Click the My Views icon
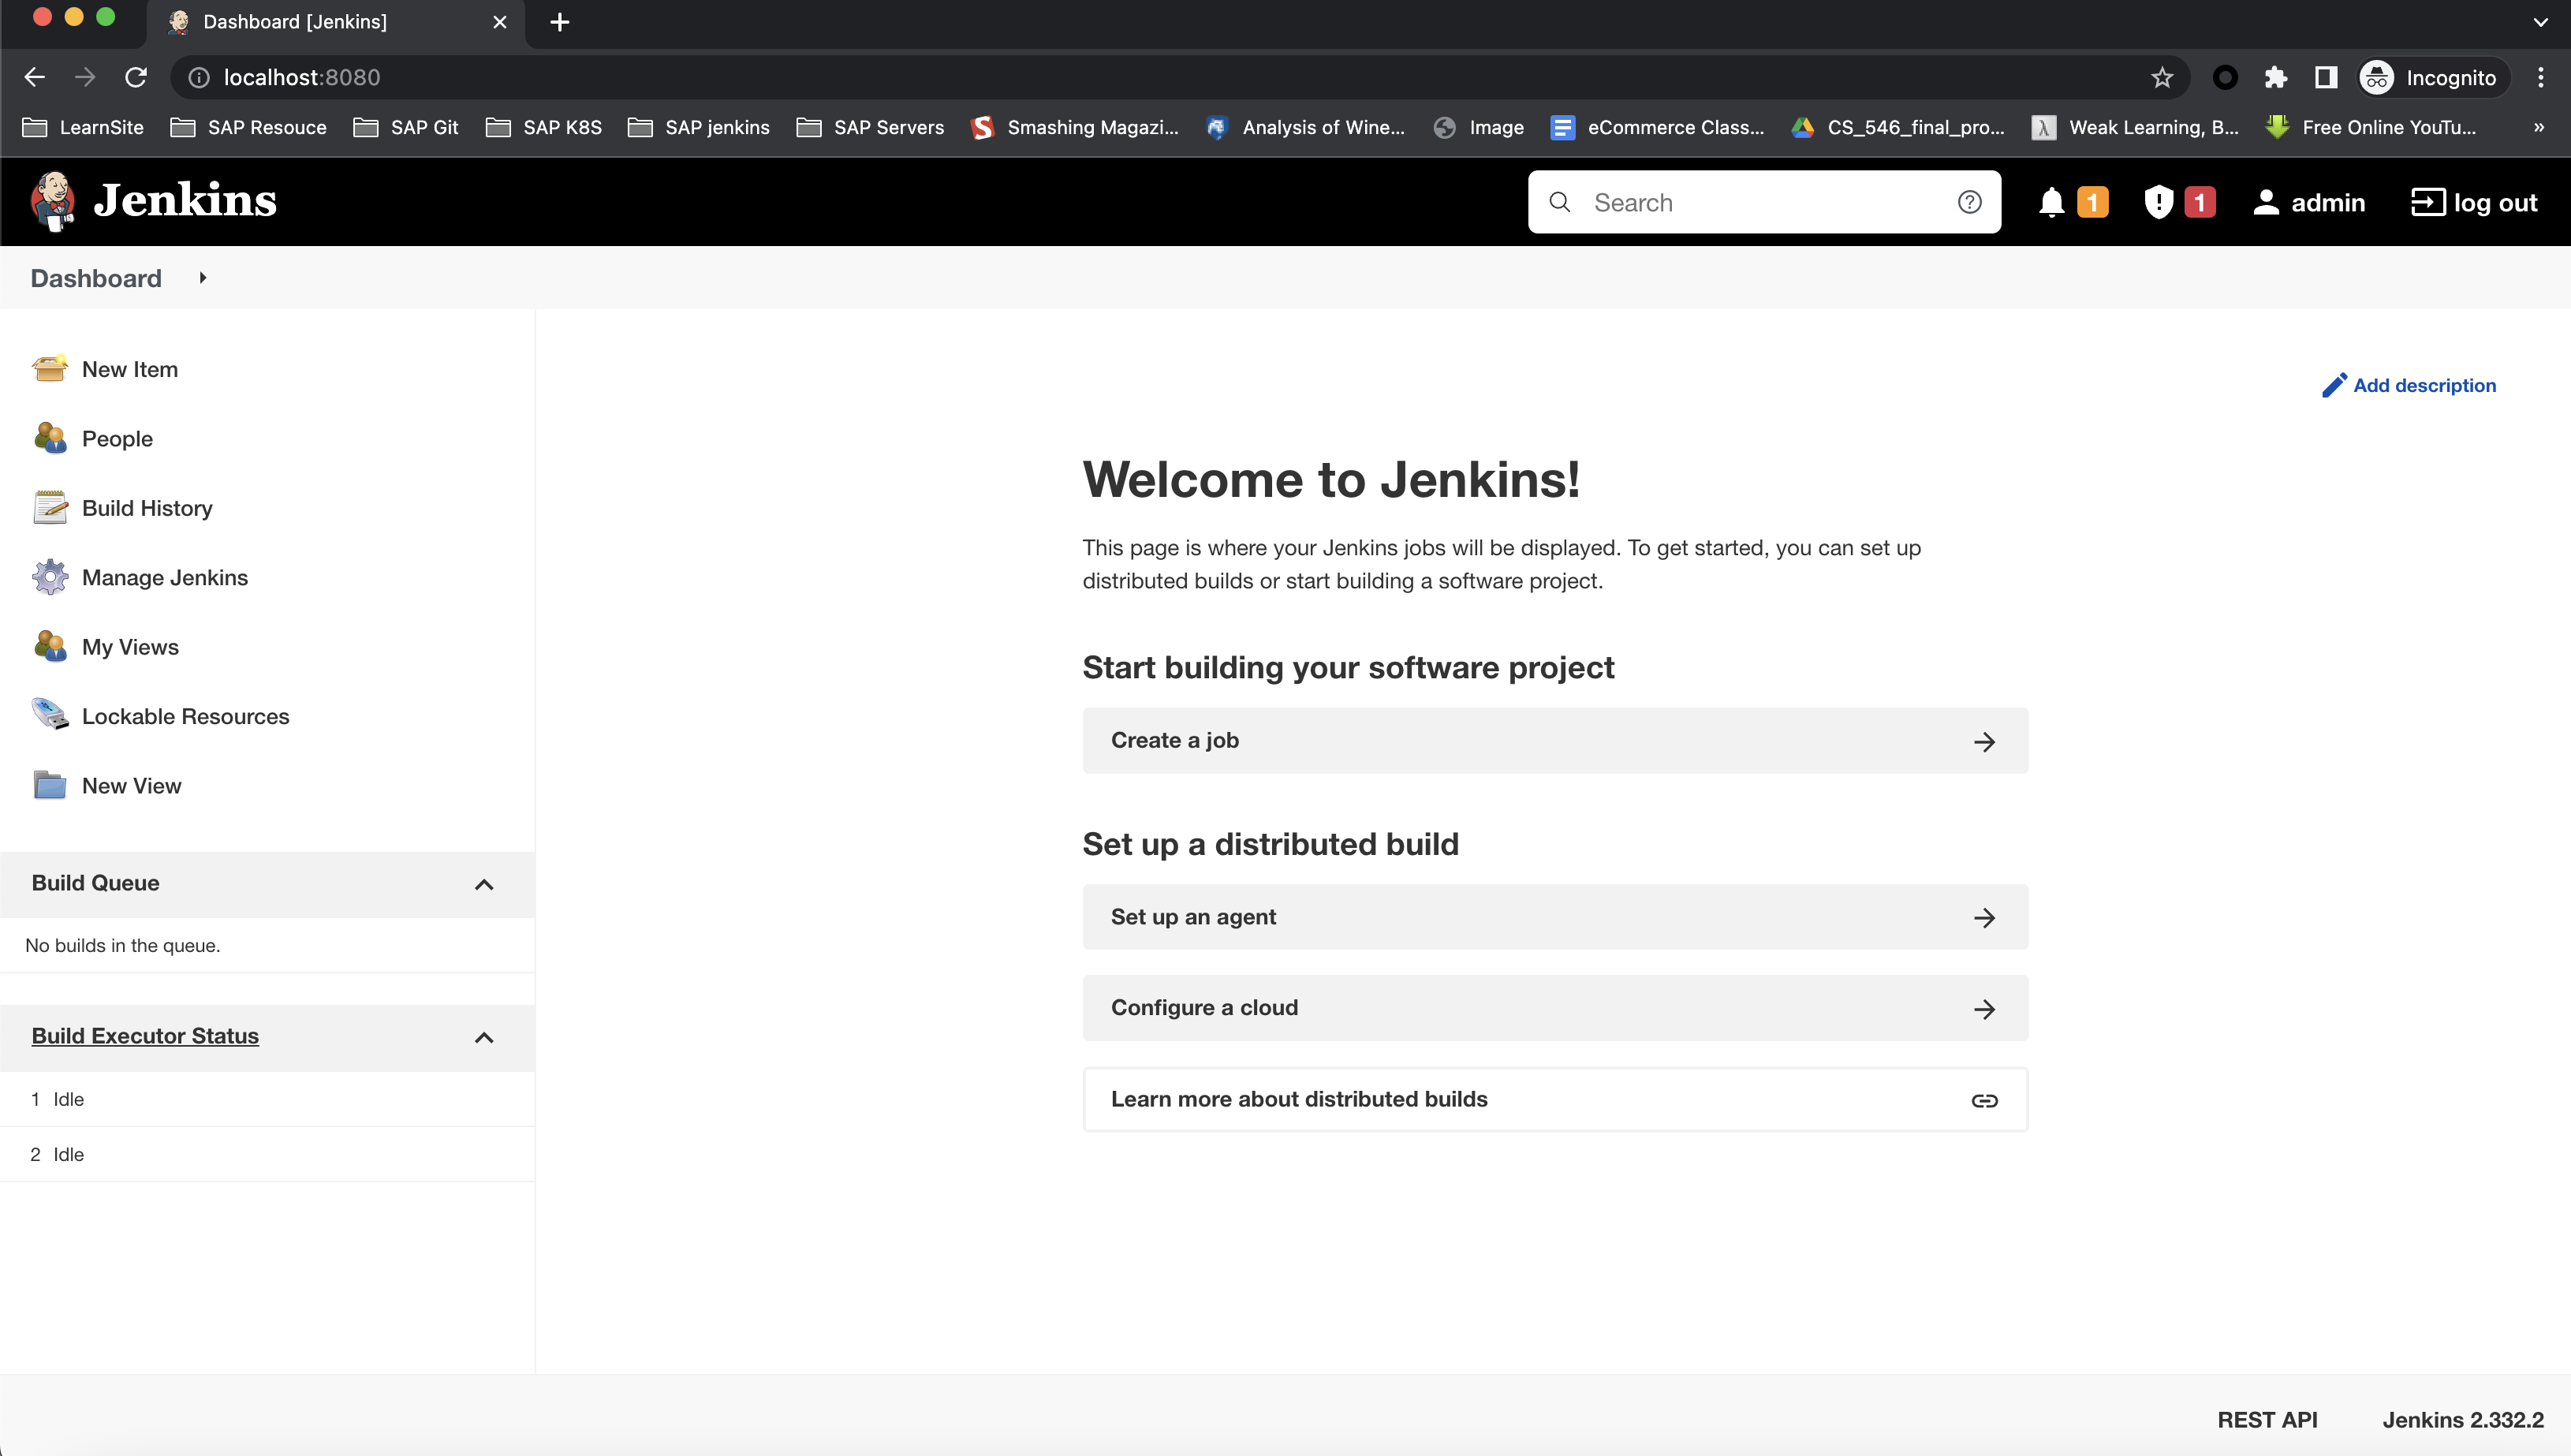The height and width of the screenshot is (1456, 2571). [x=50, y=646]
